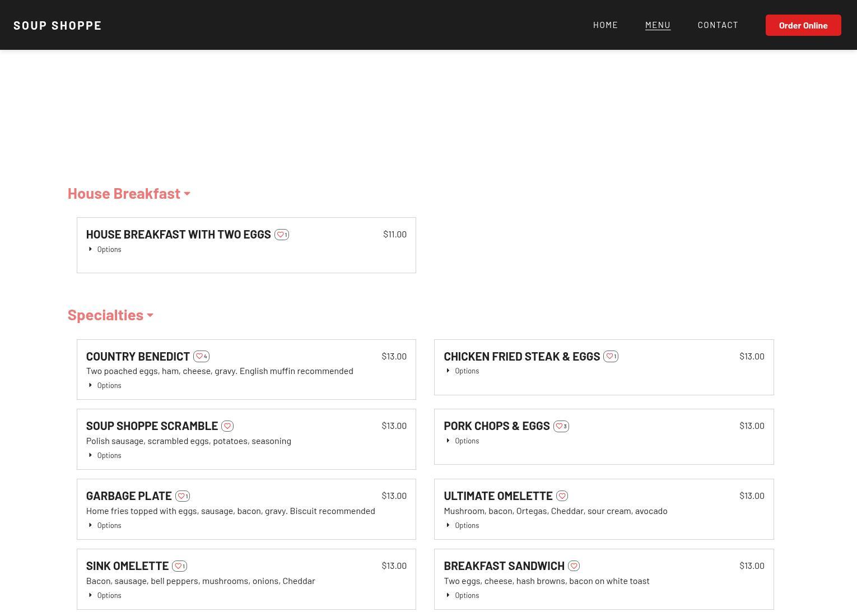The image size is (857, 612).
Task: Favorite the Ultimate Omelette with heart icon
Action: [x=562, y=496]
